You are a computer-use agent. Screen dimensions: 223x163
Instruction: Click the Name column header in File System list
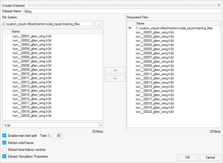pos(57,32)
